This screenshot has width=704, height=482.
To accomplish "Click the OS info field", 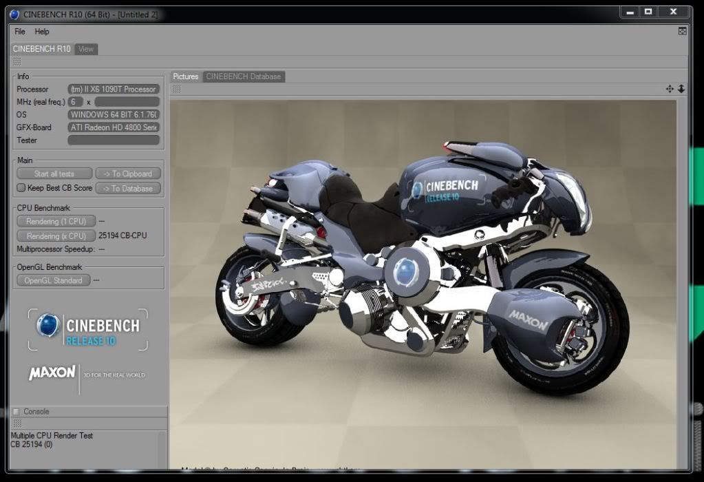I will click(x=114, y=114).
